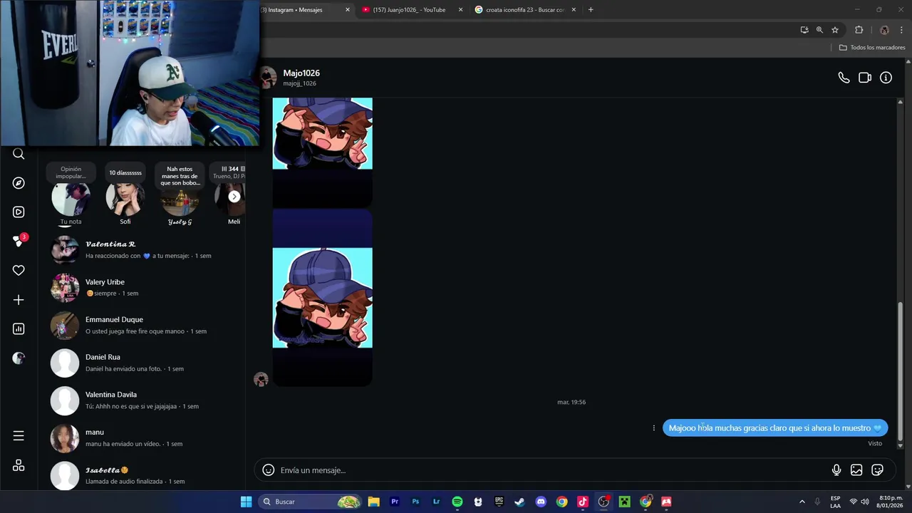
Task: Open Majo1026 profile name in chat header
Action: (301, 73)
